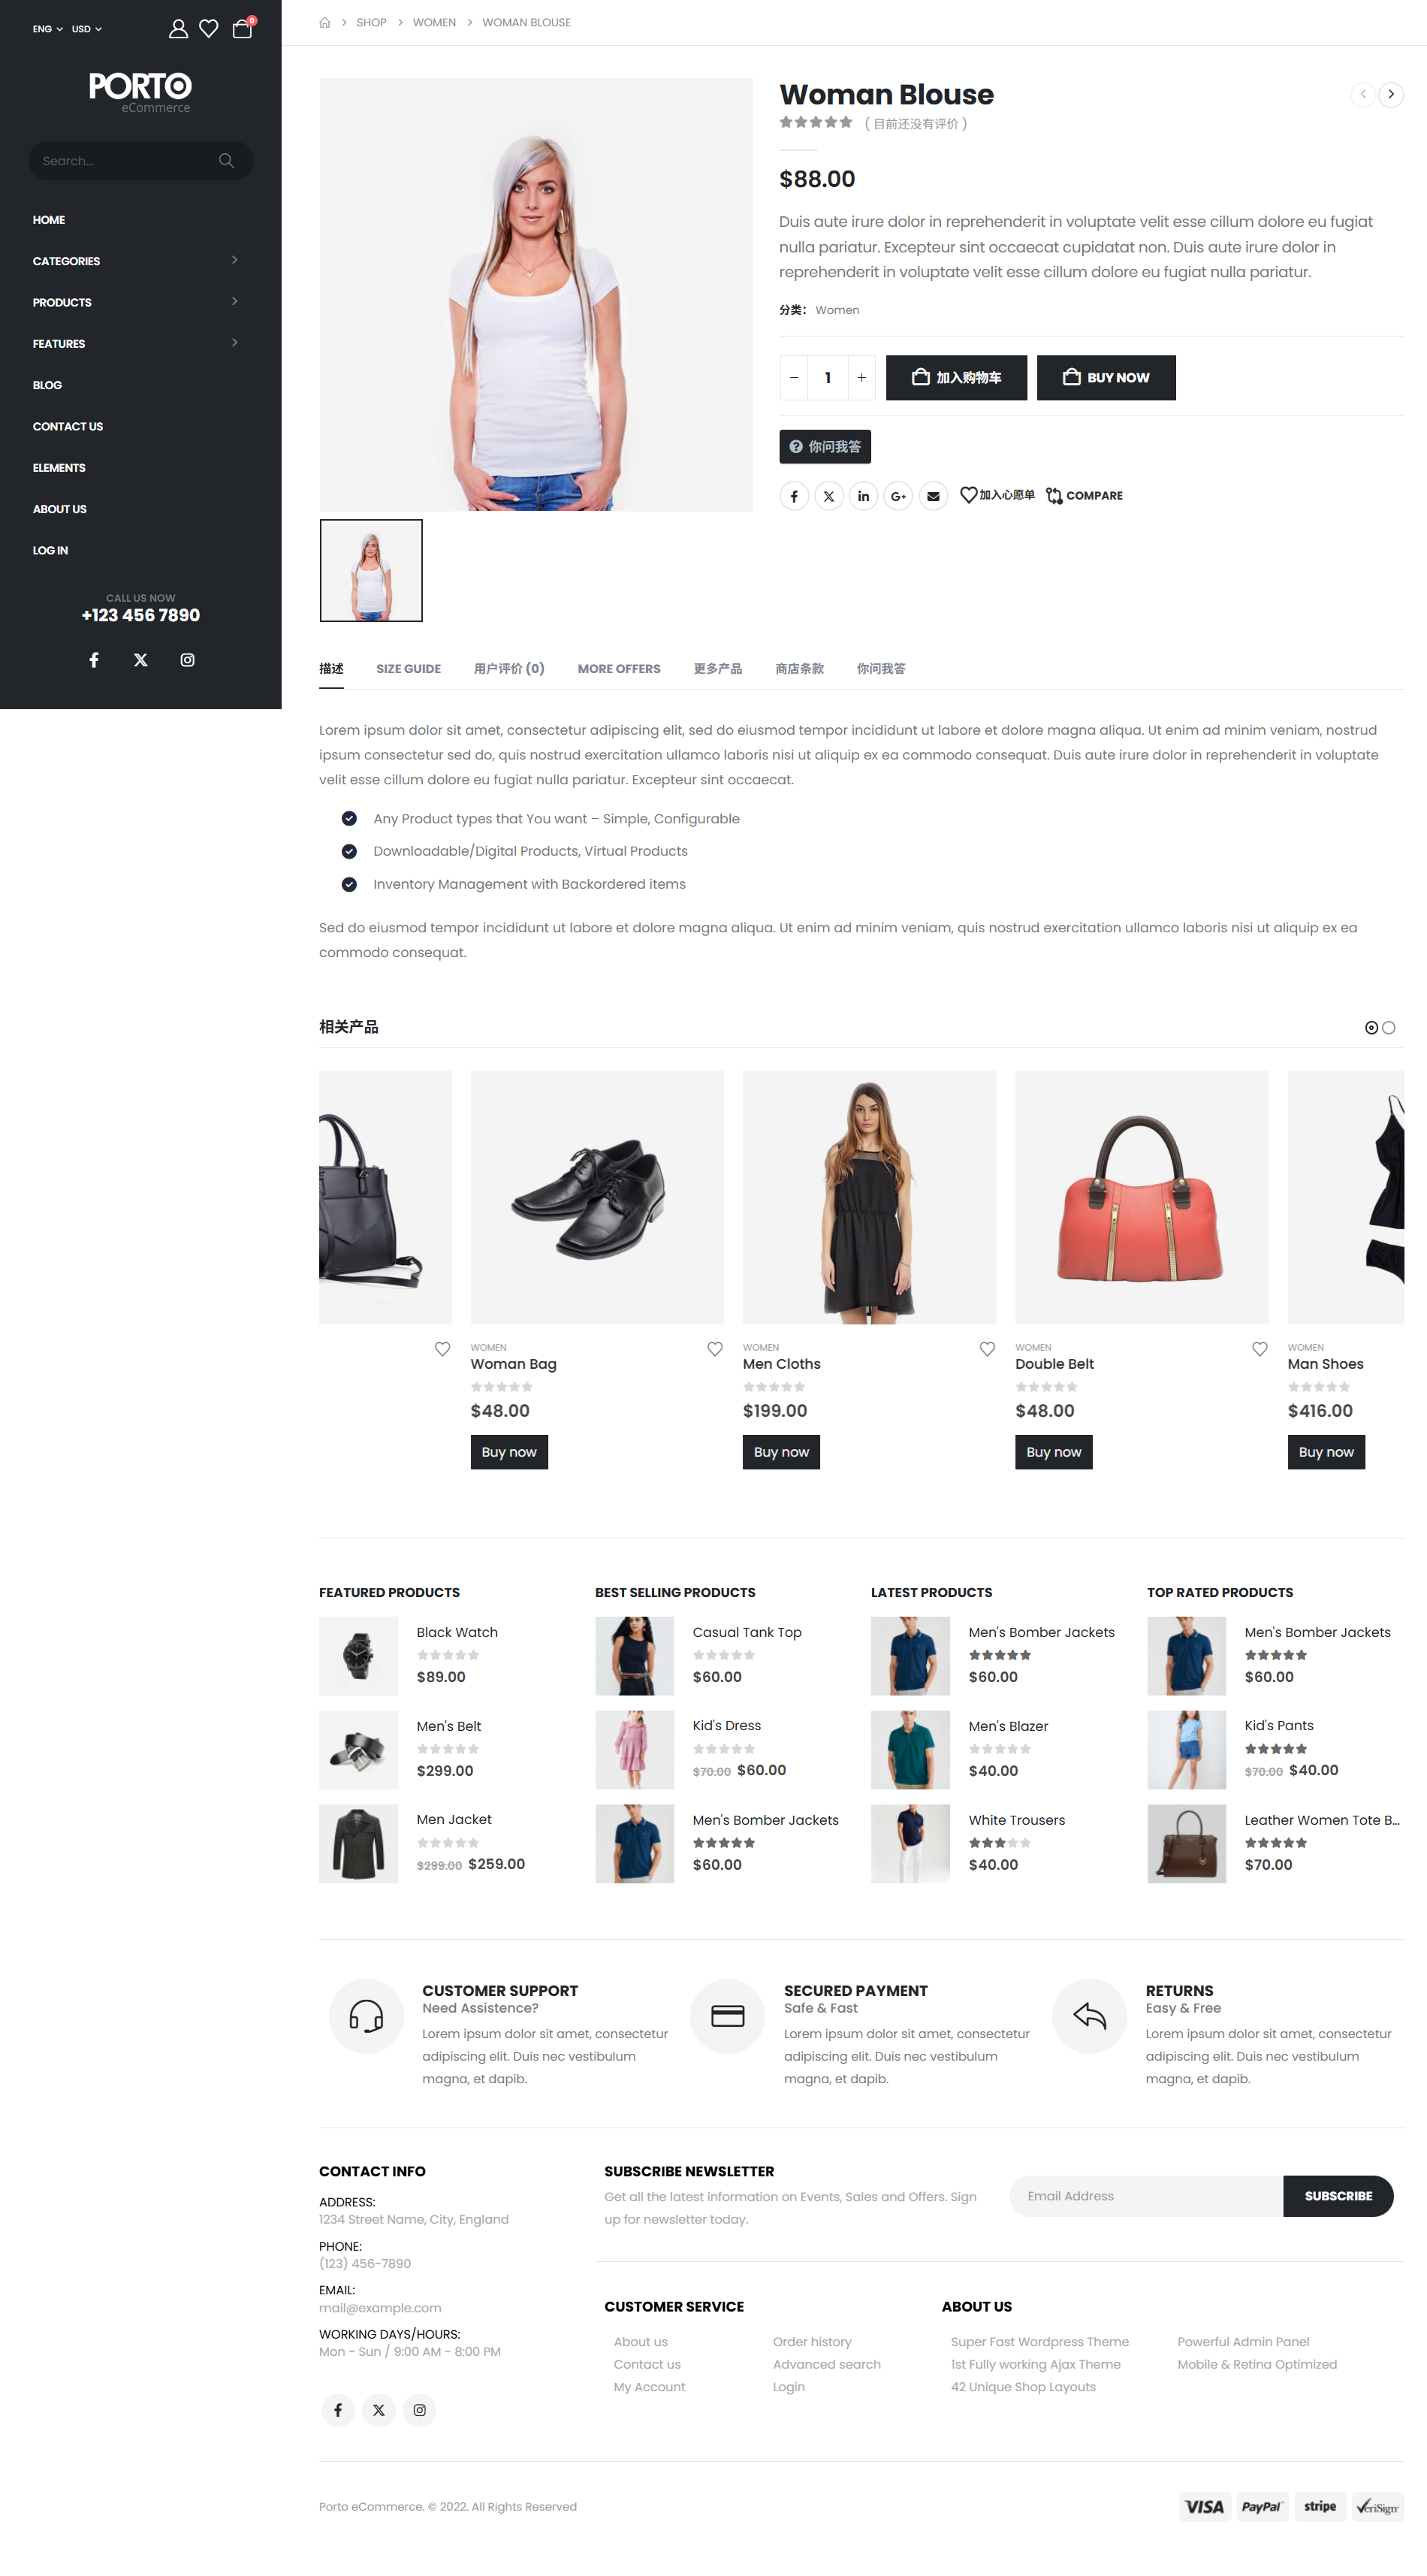
Task: Open the wishlist heart icon in sidebar header
Action: click(x=209, y=28)
